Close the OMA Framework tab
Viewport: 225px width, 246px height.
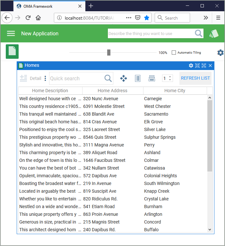pyautogui.click(x=80, y=6)
